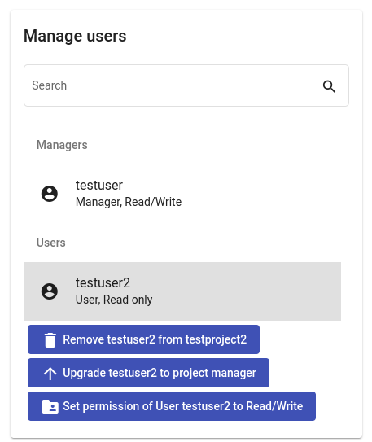Click testuser's account avatar icon
372x442 pixels.
pos(50,194)
